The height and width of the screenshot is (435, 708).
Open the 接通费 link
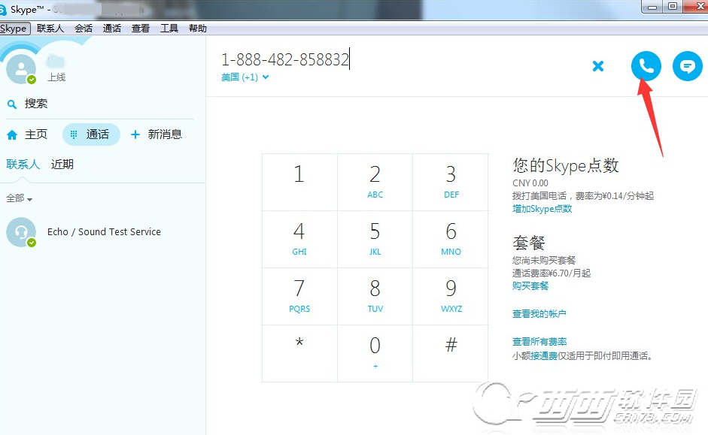(544, 356)
